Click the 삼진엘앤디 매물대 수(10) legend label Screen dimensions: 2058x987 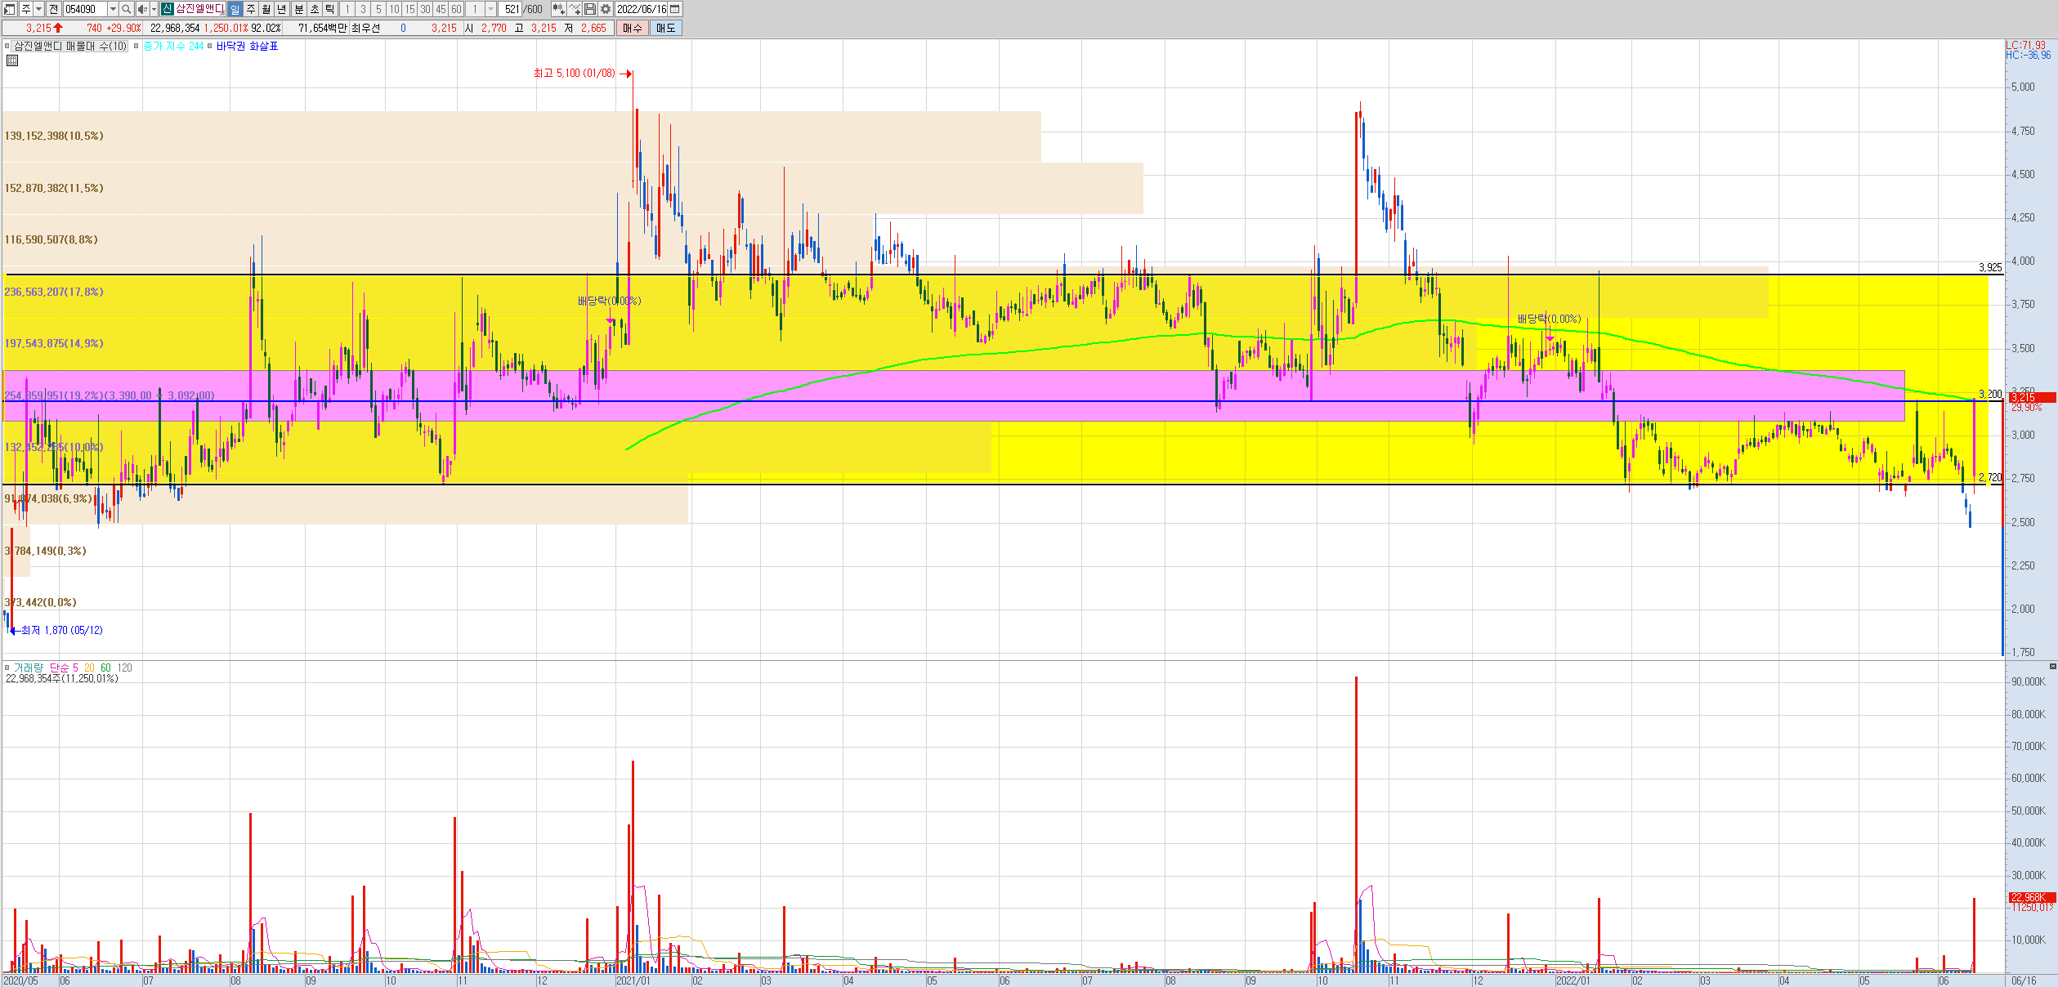(71, 46)
